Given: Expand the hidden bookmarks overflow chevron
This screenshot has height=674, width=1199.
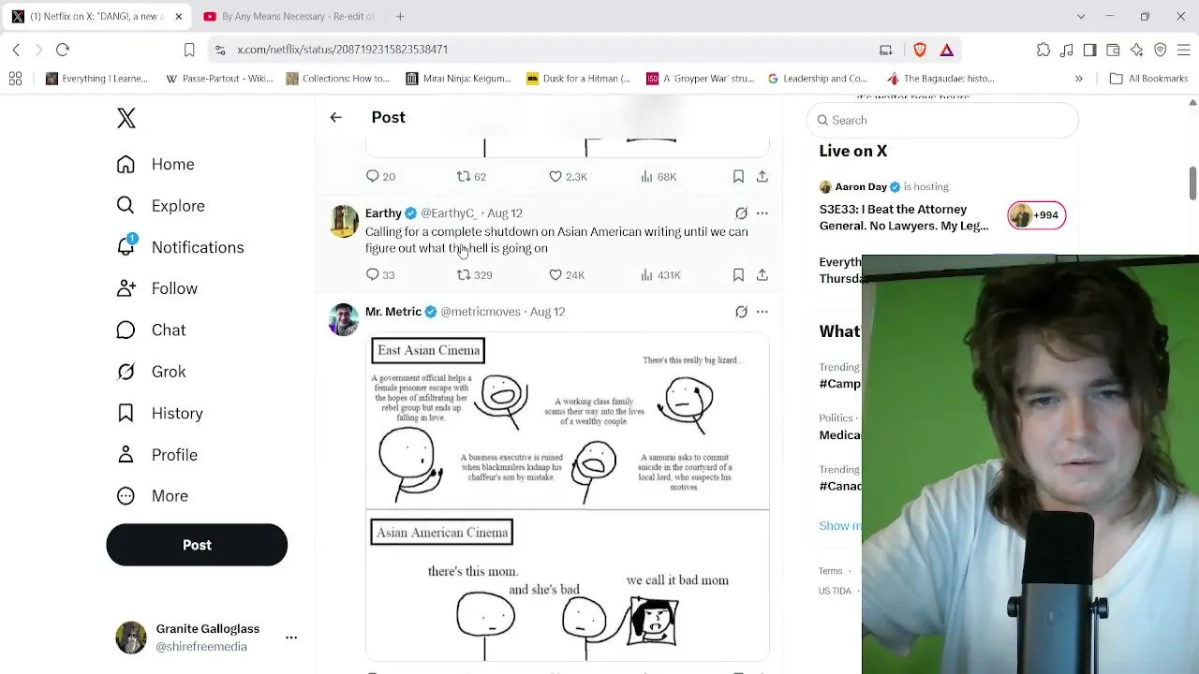Looking at the screenshot, I should pos(1079,79).
